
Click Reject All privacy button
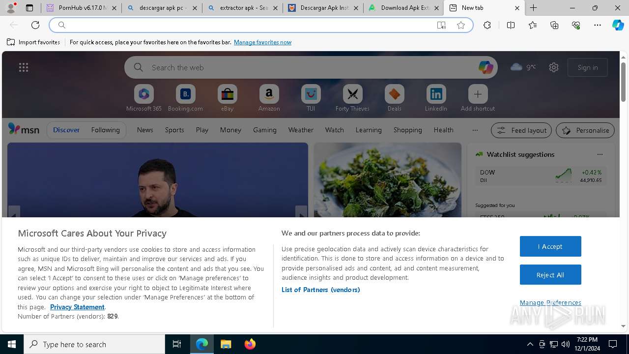point(550,275)
